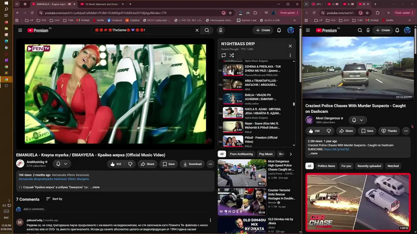Open Microsoft Edge from the taskbar
The width and height of the screenshot is (417, 234).
[6, 41]
